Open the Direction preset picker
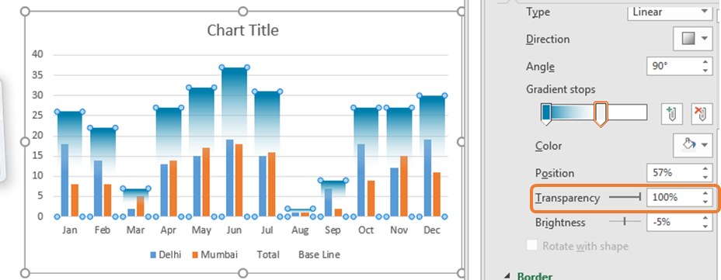 pos(693,39)
